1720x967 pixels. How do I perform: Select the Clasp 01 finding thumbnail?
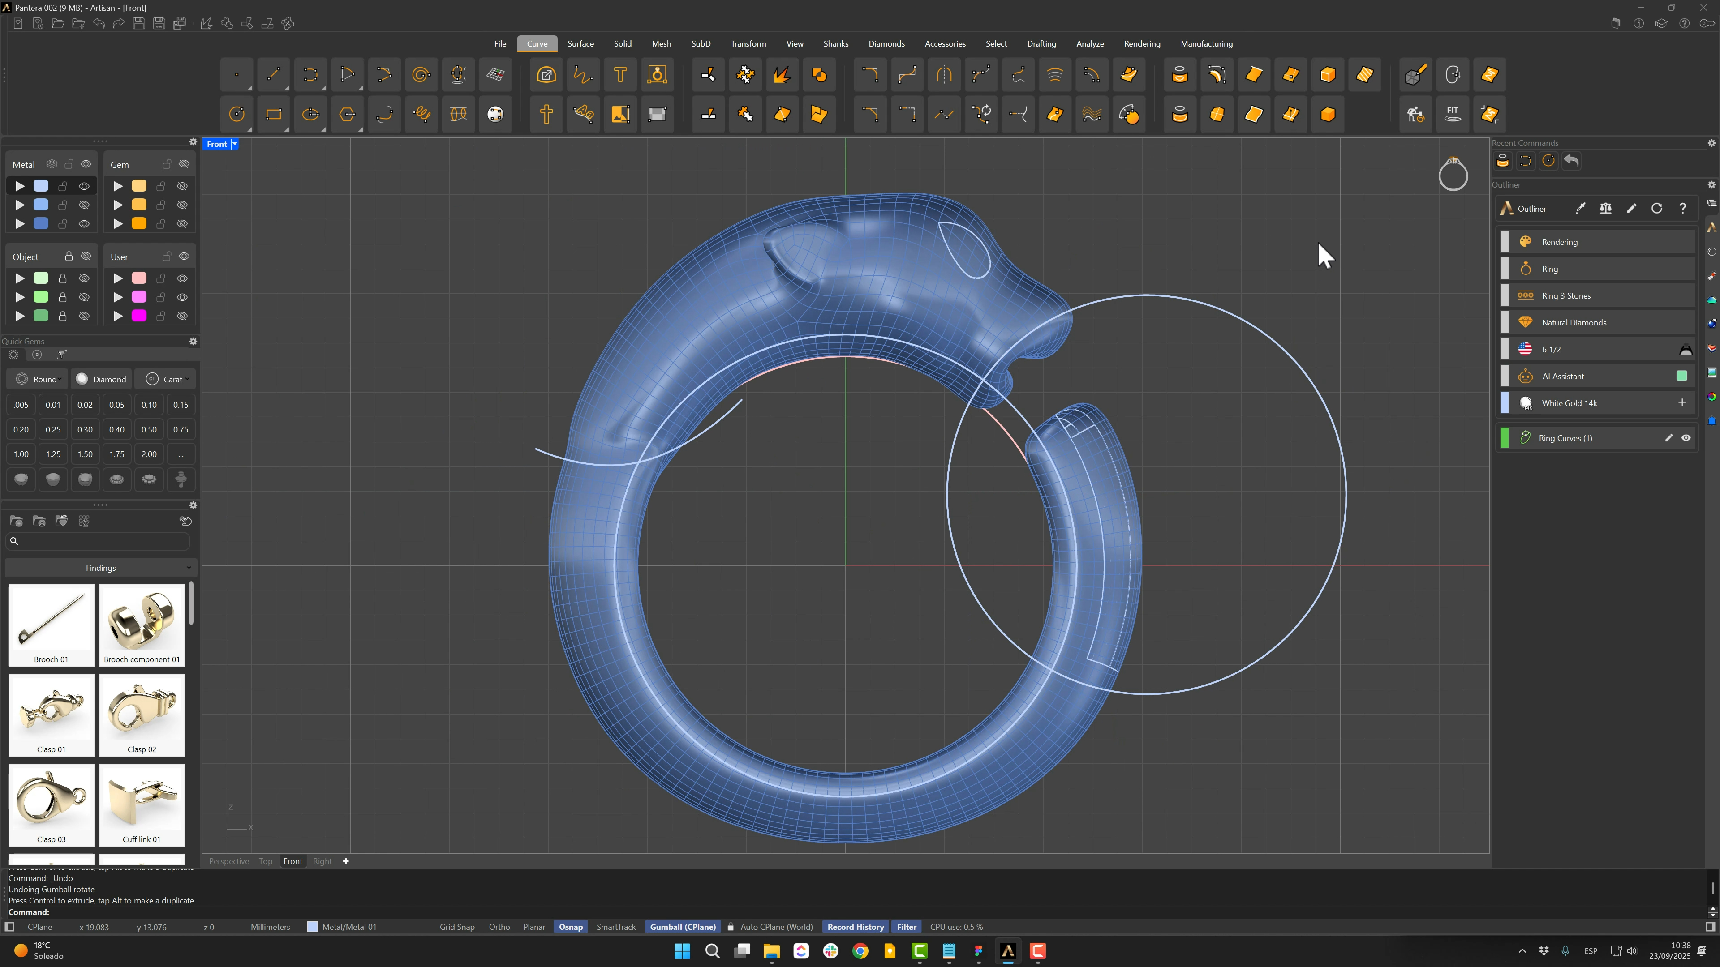pos(52,715)
